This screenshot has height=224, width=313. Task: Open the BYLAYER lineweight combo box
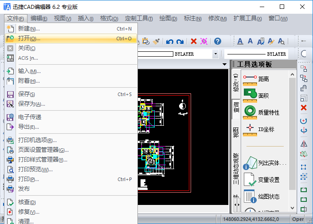point(256,54)
